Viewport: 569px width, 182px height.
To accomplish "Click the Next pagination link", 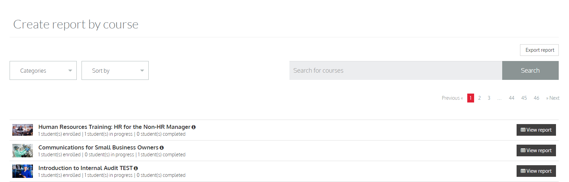I will click(x=553, y=98).
